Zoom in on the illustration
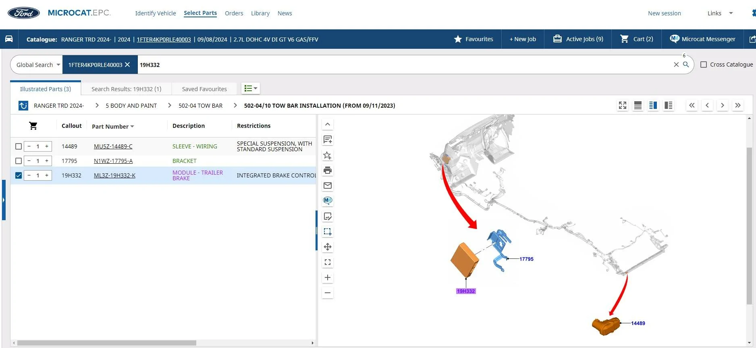756x348 pixels. point(328,277)
